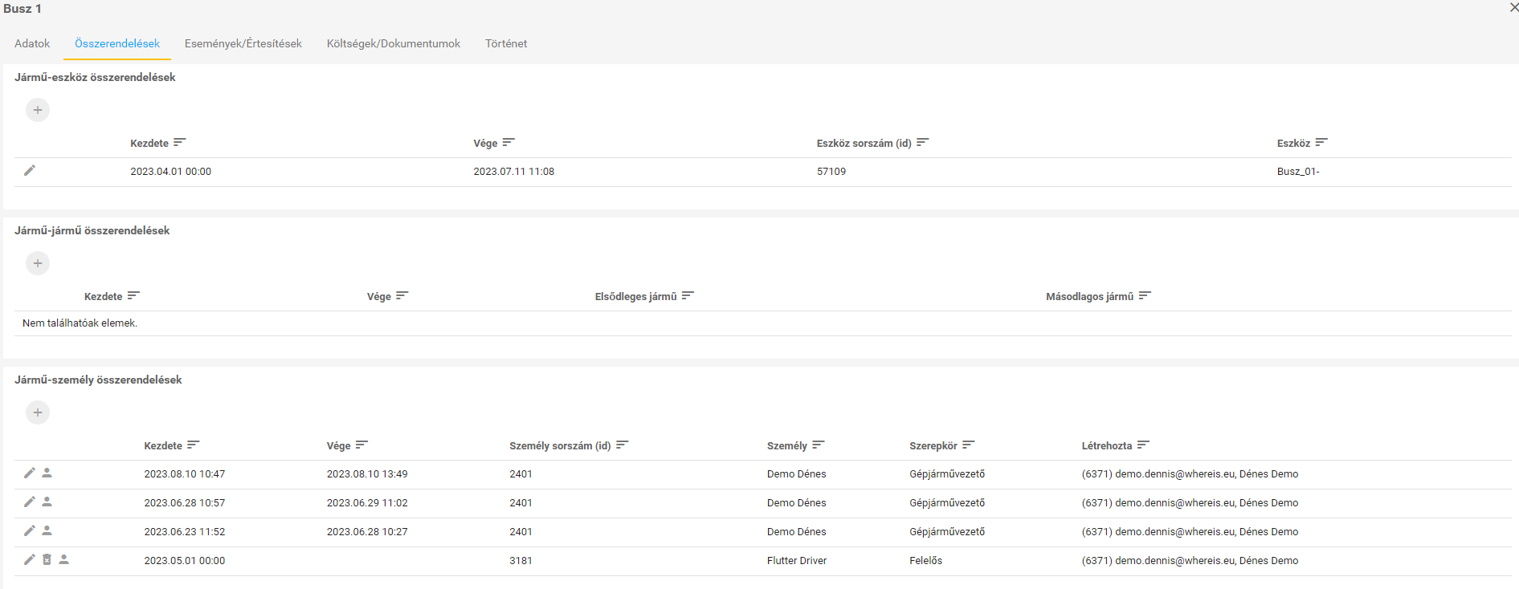Go to the Költségek/Dokumentumok tab
The image size is (1519, 589).
click(394, 43)
